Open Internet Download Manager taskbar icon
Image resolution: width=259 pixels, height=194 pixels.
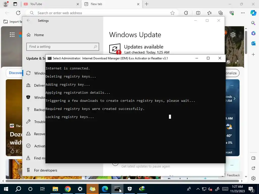[142, 189]
